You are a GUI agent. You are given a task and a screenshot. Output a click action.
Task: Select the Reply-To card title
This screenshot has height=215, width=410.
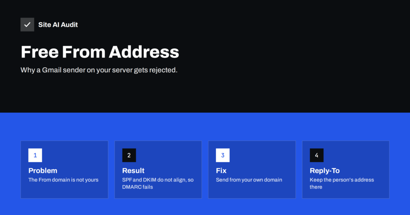coord(324,171)
